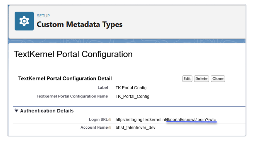Screen dimensions: 255x142
Task: Click the Setup gear icon
Action: click(24, 21)
